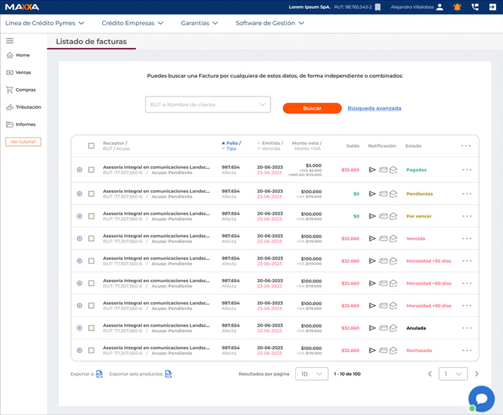
Task: Click the company building icon beside RUT
Action: 378,7
